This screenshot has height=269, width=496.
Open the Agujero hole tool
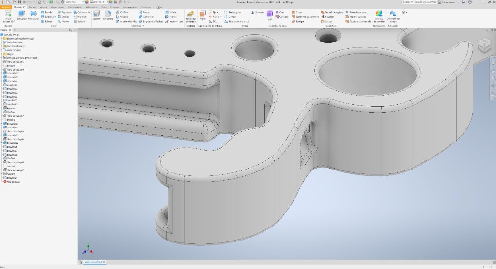pyautogui.click(x=96, y=15)
